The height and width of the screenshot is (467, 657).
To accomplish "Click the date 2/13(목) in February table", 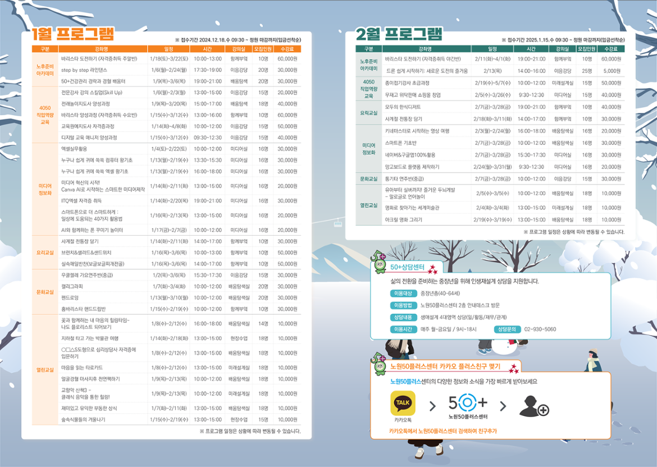I will coord(492,71).
